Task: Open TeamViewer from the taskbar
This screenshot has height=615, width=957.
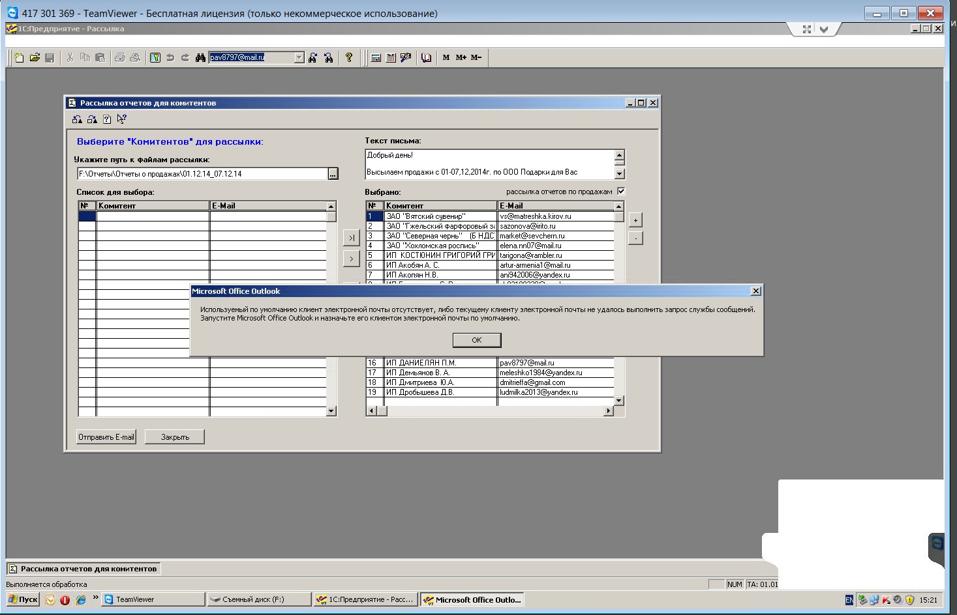Action: (152, 599)
